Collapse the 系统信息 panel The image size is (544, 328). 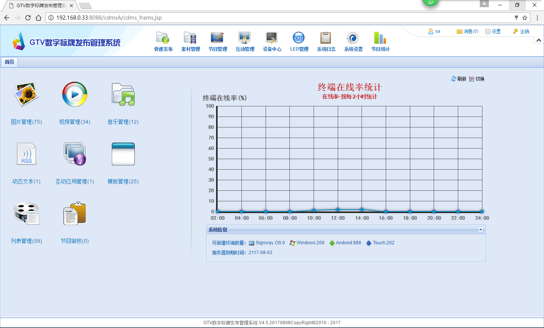pos(481,230)
